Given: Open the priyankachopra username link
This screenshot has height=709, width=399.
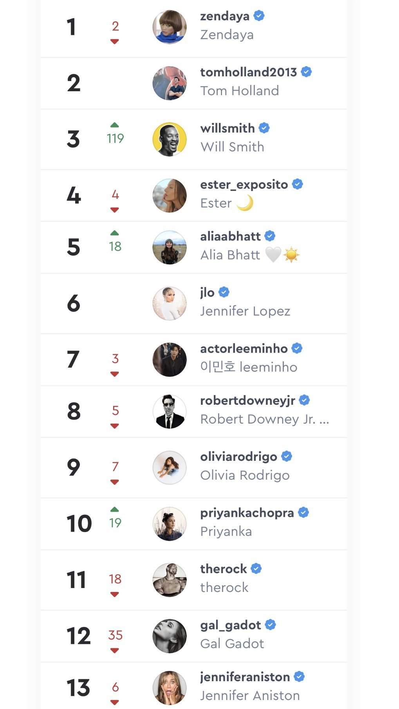Looking at the screenshot, I should 247,512.
